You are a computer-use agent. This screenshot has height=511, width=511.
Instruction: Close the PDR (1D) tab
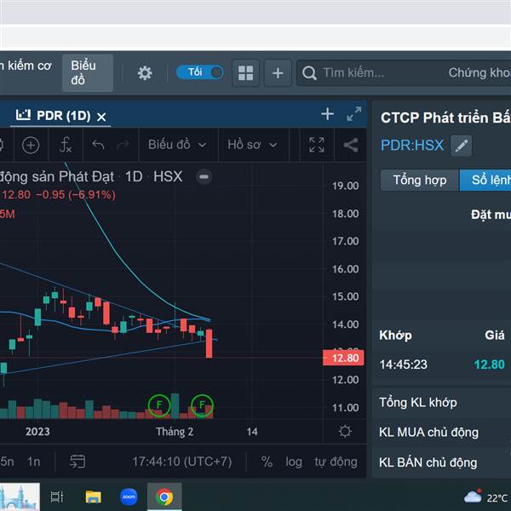click(101, 117)
